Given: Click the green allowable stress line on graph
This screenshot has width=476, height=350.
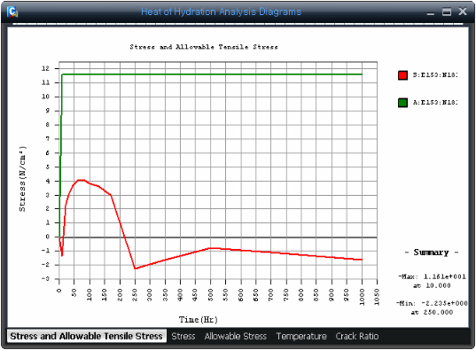Looking at the screenshot, I should (x=213, y=74).
